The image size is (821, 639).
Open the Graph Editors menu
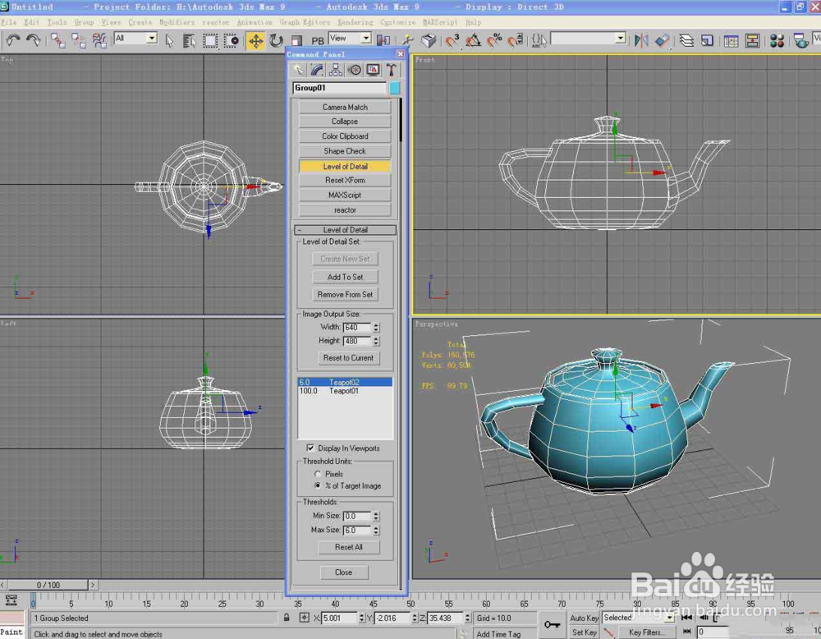[305, 22]
